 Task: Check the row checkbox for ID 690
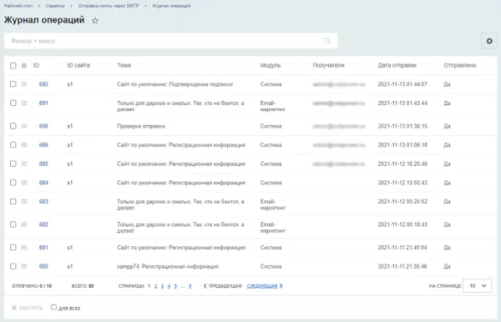click(13, 126)
